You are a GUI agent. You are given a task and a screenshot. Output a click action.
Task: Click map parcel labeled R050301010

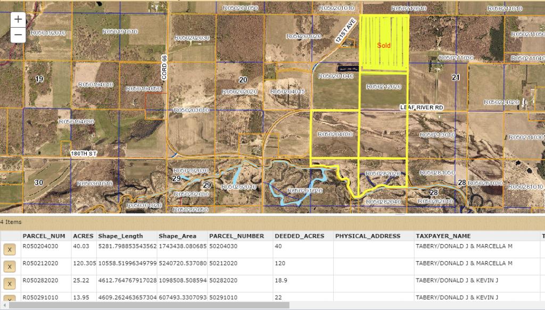tap(95, 183)
